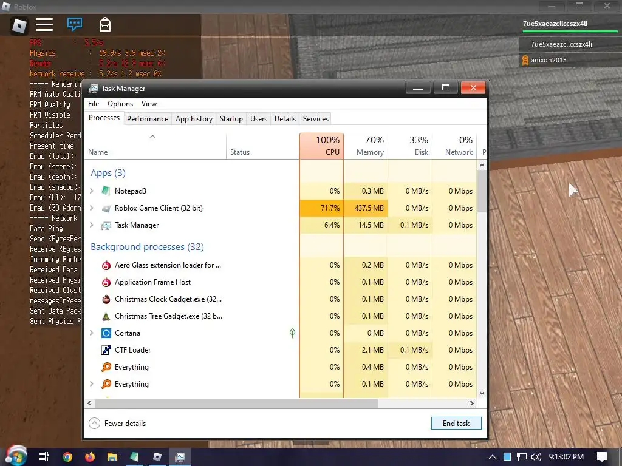
Task: Click the Cortana process icon
Action: [106, 333]
